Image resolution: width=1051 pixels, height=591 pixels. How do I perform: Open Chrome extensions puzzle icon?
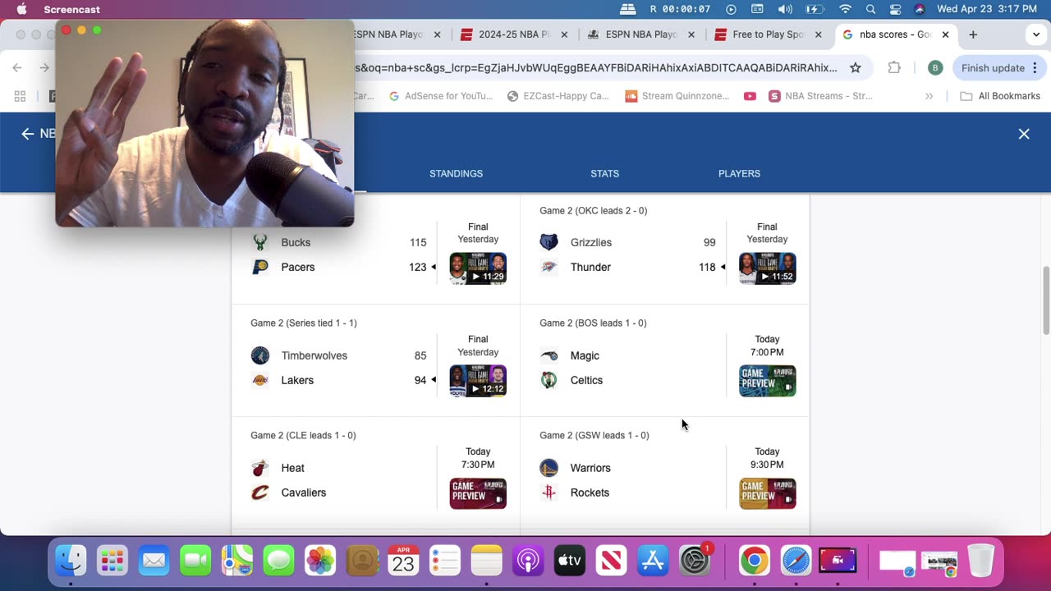(x=894, y=68)
